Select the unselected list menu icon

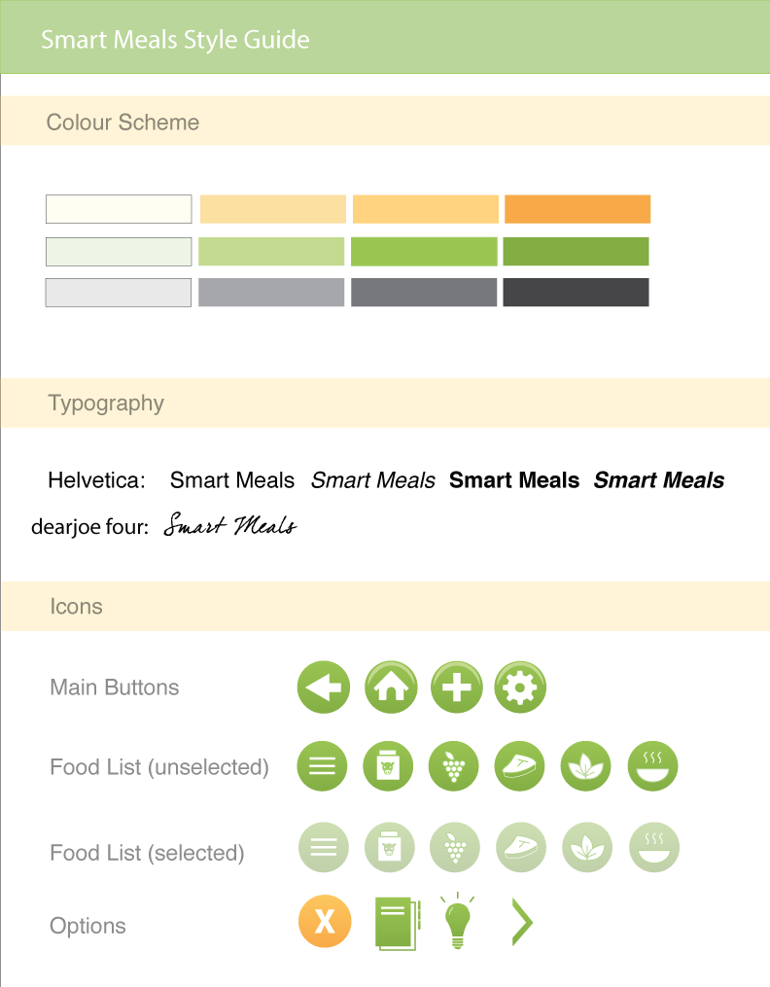pyautogui.click(x=322, y=766)
